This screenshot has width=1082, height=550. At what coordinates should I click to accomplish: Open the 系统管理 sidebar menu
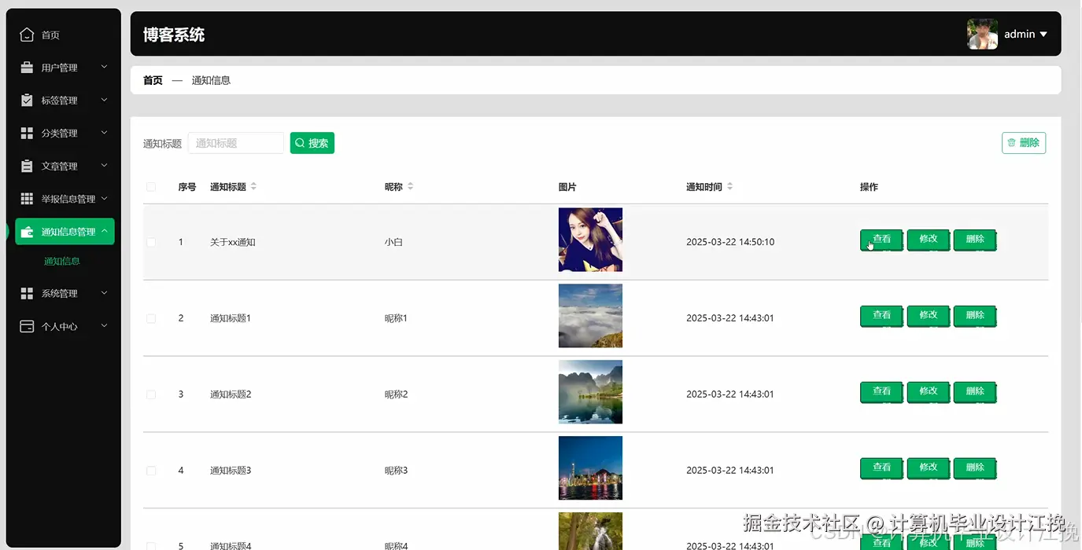(x=65, y=293)
